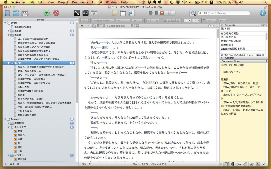Toggle the Binder sidebar icon
This screenshot has width=271, height=169.
(x=8, y=13)
